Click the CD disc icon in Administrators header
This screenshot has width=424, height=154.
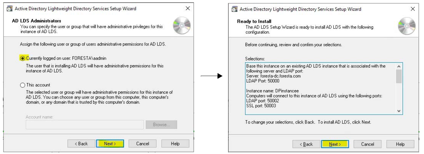coord(181,26)
